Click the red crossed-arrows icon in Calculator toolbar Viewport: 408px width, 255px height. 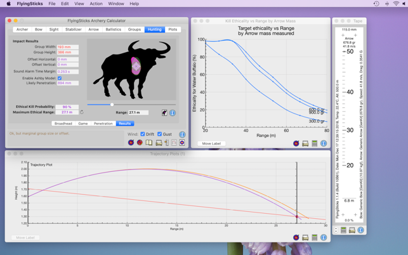(x=140, y=142)
